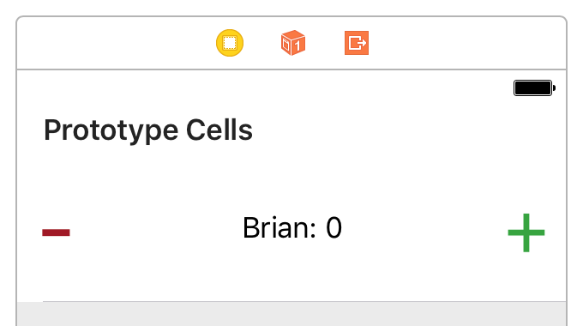The image size is (583, 326).
Task: Click empty scene dock right of Exit icon
Action: (466, 43)
